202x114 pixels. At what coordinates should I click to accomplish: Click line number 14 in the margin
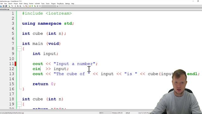(x=11, y=79)
